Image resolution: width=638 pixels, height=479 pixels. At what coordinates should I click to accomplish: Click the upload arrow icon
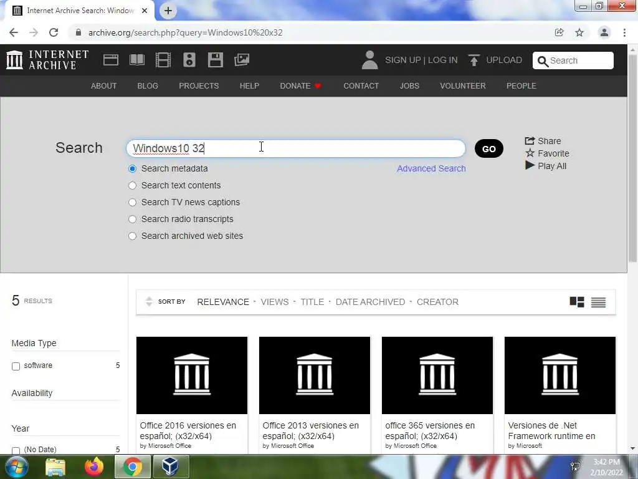pyautogui.click(x=474, y=60)
